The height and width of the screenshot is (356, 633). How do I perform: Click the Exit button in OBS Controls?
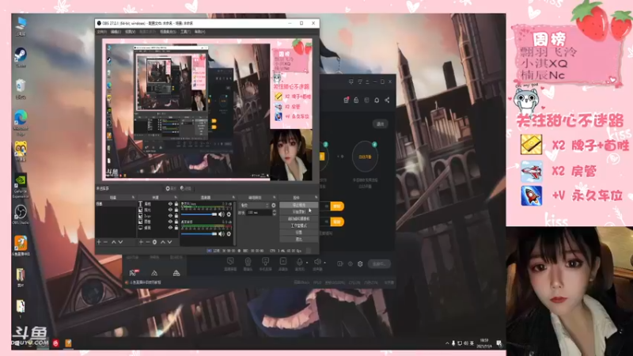(299, 239)
